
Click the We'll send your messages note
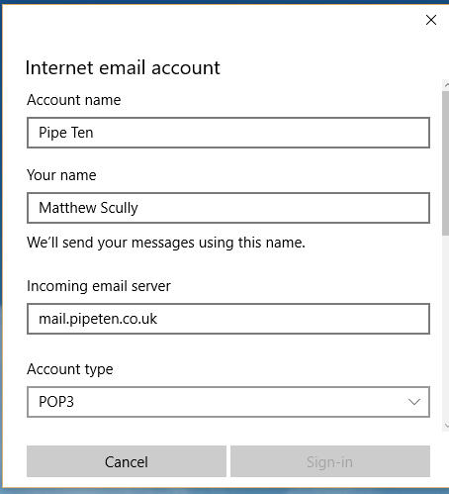click(x=166, y=243)
